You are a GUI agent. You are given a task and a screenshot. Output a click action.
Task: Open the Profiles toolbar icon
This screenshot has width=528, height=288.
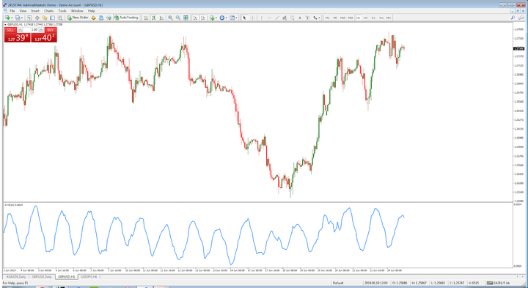pyautogui.click(x=18, y=18)
